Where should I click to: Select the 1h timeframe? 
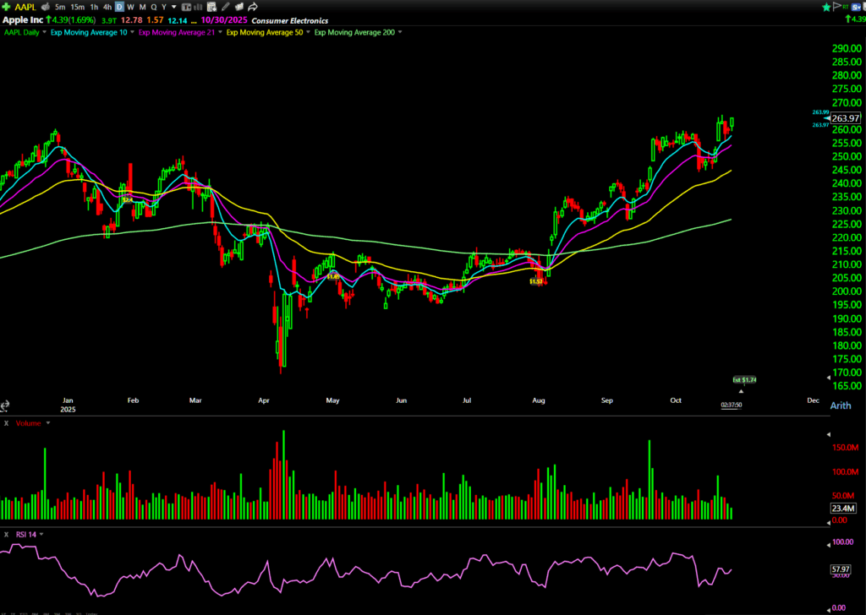click(x=94, y=6)
